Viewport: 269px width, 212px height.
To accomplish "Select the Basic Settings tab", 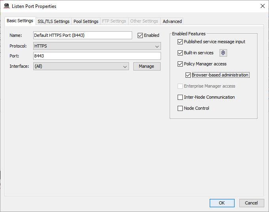I will pos(20,21).
